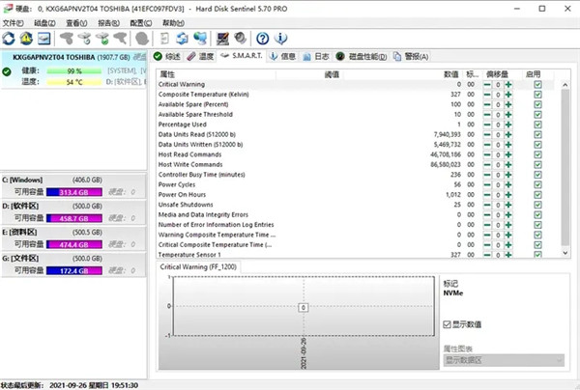The image size is (580, 390).
Task: Click the blue question mark help icon
Action: click(263, 38)
